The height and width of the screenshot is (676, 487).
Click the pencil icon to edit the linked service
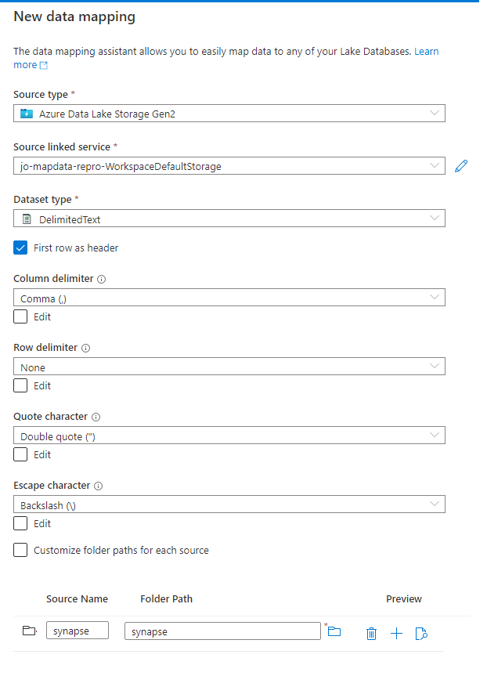(x=461, y=165)
